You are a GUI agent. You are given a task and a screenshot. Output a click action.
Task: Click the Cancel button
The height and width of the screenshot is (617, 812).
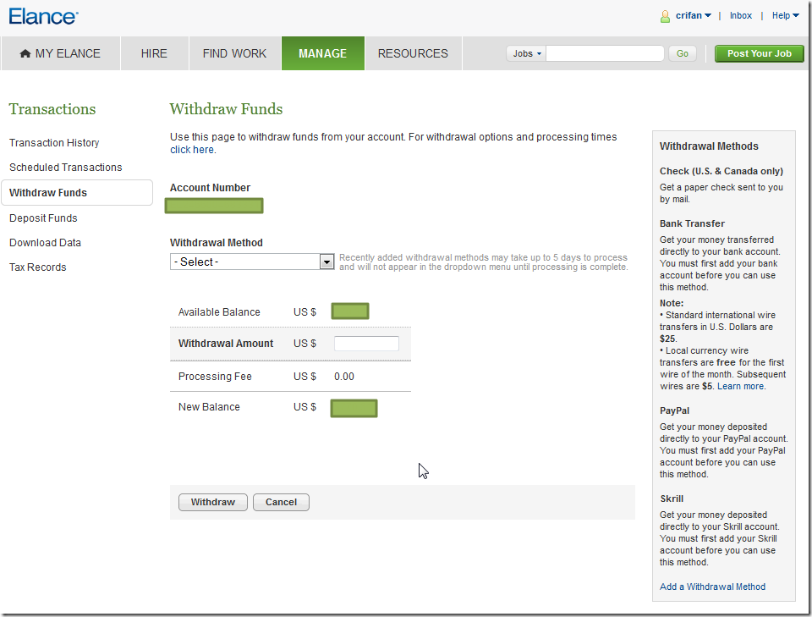click(x=281, y=502)
